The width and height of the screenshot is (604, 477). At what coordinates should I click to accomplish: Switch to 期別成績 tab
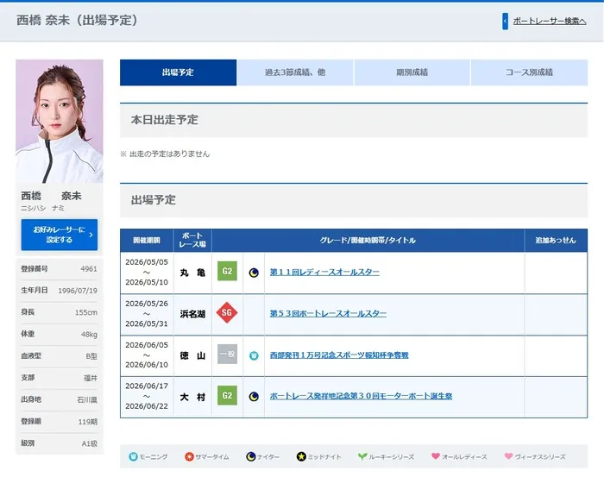tap(412, 72)
